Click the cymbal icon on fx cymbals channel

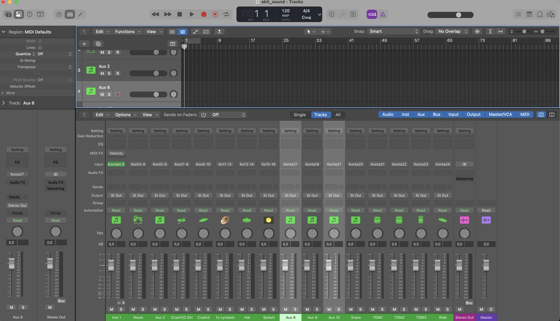(x=225, y=220)
